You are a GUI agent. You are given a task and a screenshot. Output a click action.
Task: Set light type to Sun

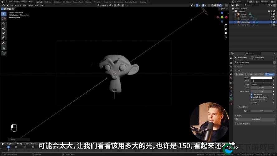250,74
